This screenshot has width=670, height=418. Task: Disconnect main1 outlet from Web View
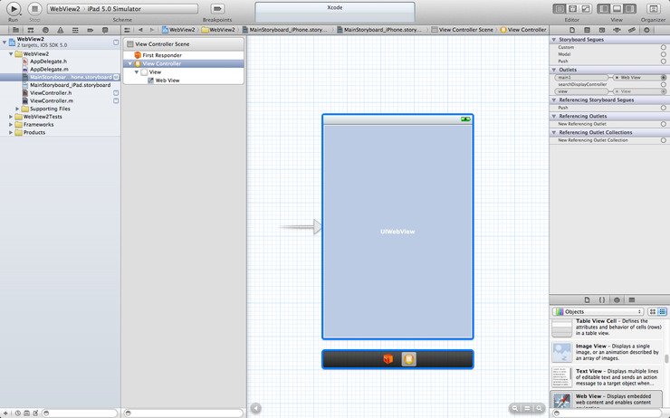point(617,78)
